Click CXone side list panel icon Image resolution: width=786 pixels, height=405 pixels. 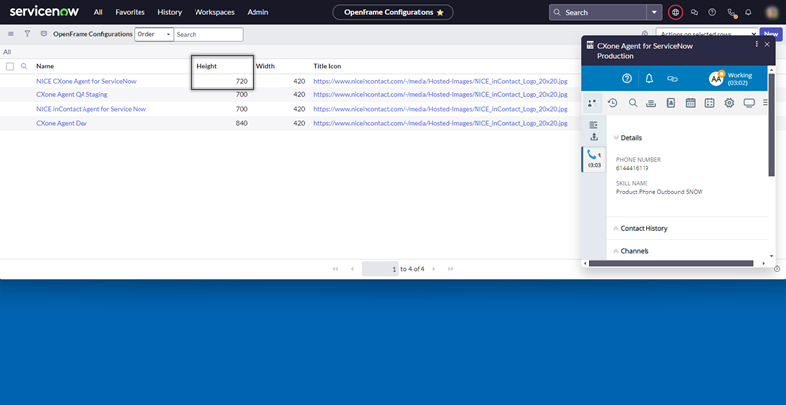click(x=594, y=124)
